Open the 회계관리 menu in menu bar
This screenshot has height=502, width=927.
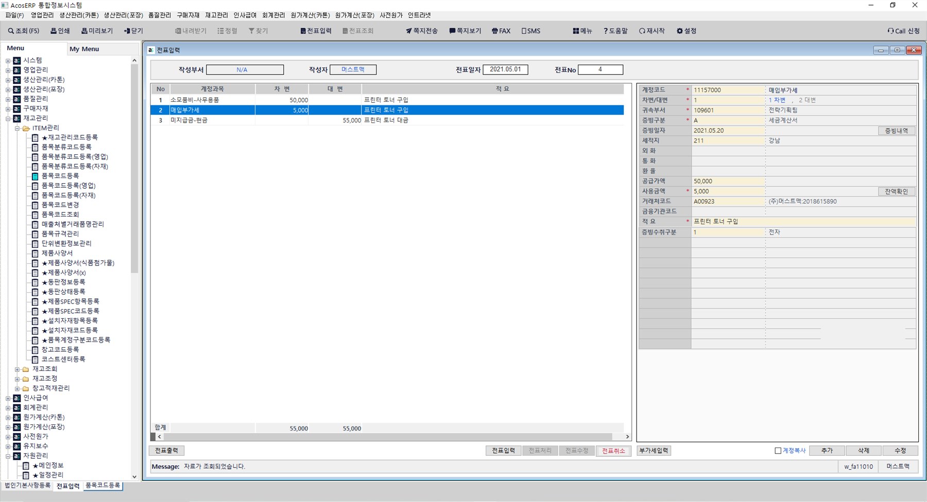(273, 15)
